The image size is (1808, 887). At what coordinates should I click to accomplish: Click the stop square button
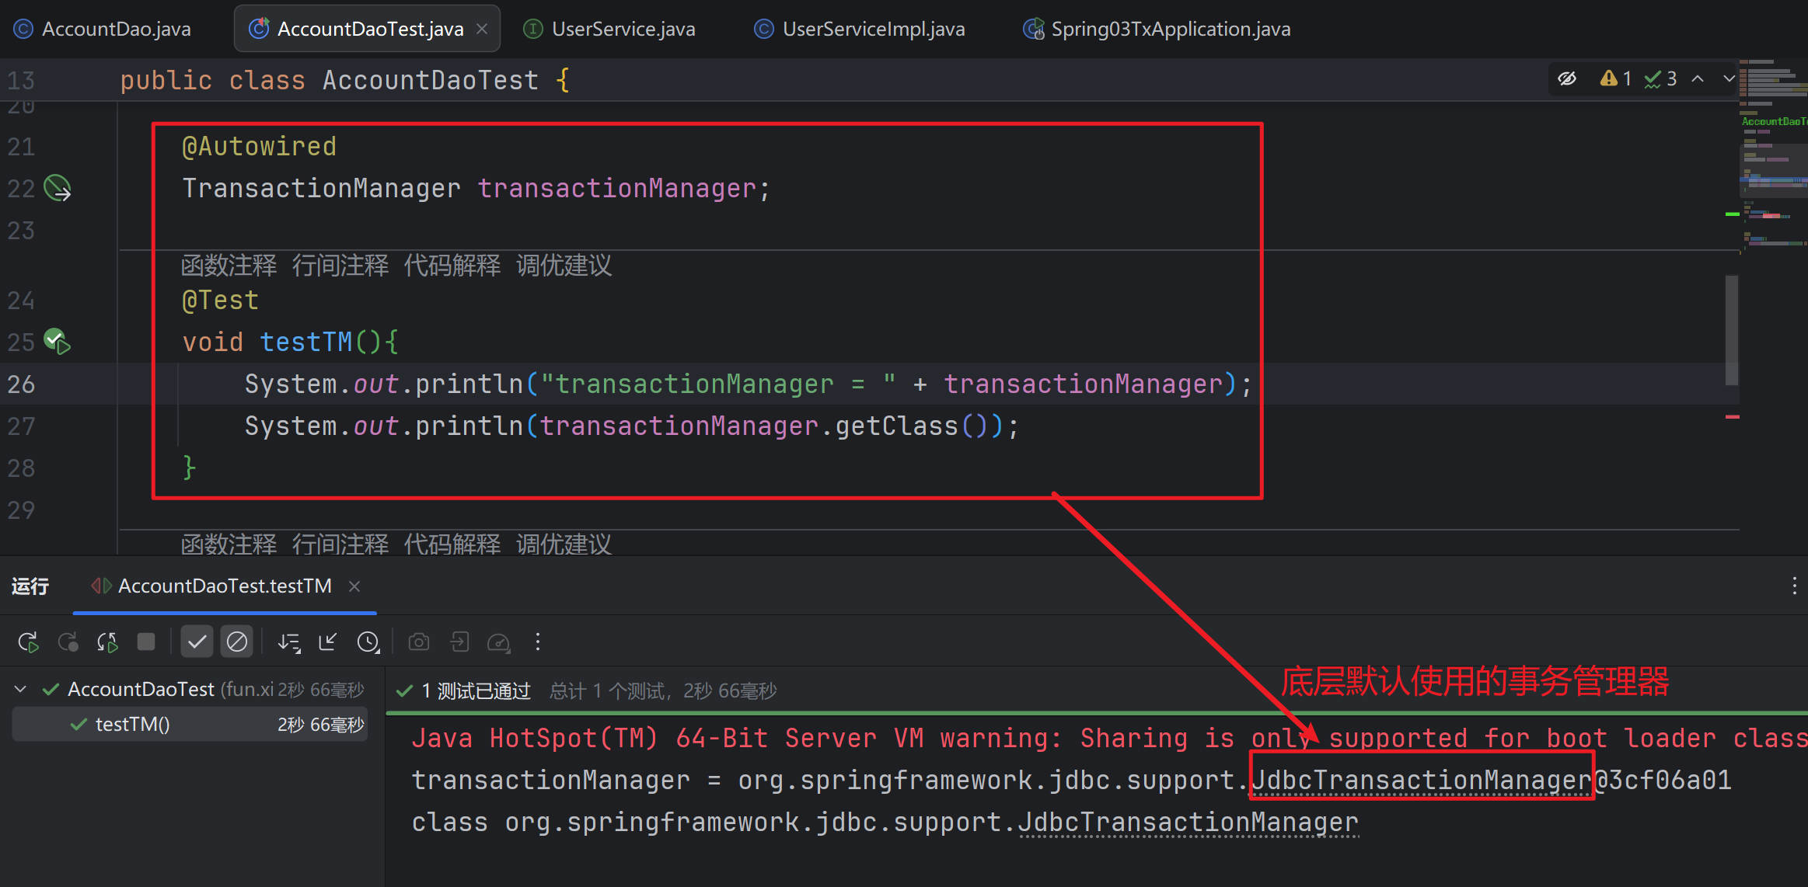(146, 642)
